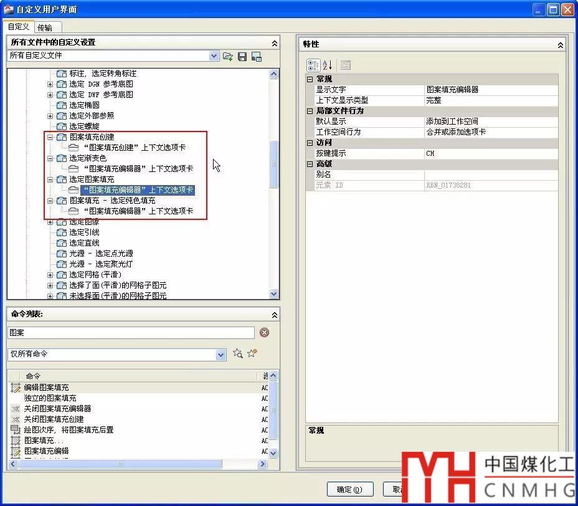The image size is (578, 506).
Task: Switch to the 传输 tab
Action: point(47,27)
